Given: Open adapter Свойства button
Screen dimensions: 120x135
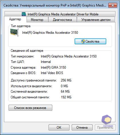Looking at the screenshot, I should (x=90, y=41).
